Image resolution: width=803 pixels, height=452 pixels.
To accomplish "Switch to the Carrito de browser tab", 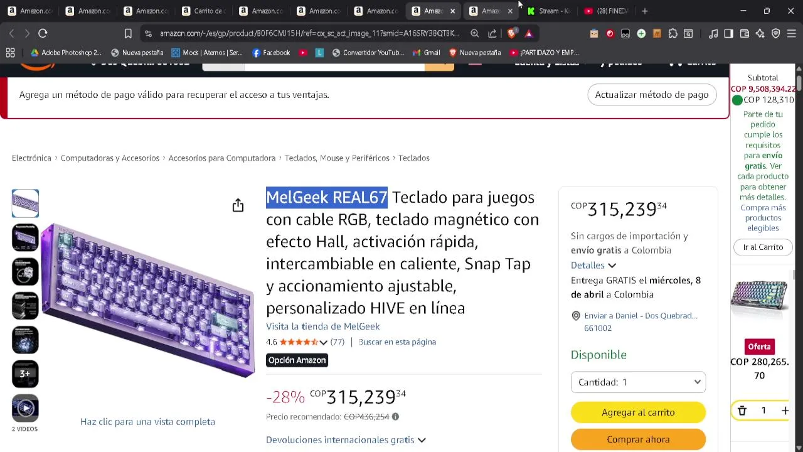I will click(203, 11).
